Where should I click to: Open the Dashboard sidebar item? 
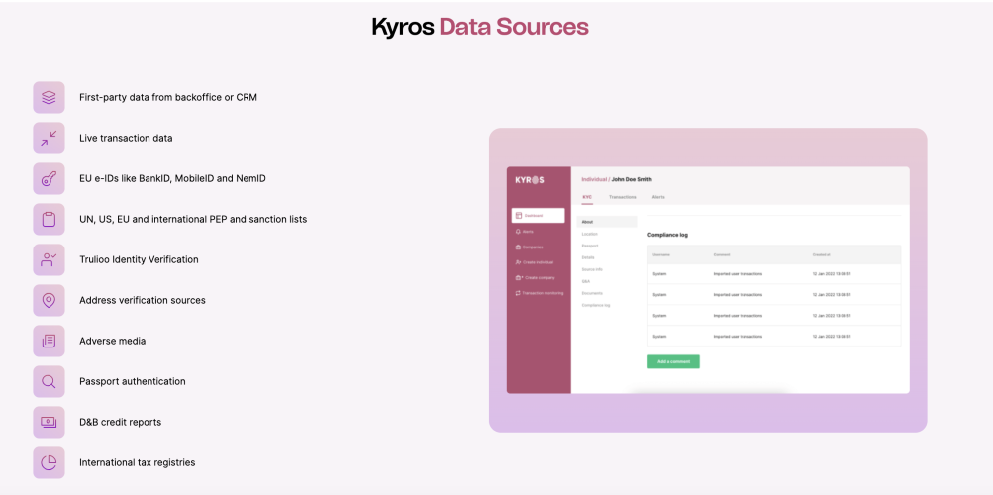pos(539,215)
